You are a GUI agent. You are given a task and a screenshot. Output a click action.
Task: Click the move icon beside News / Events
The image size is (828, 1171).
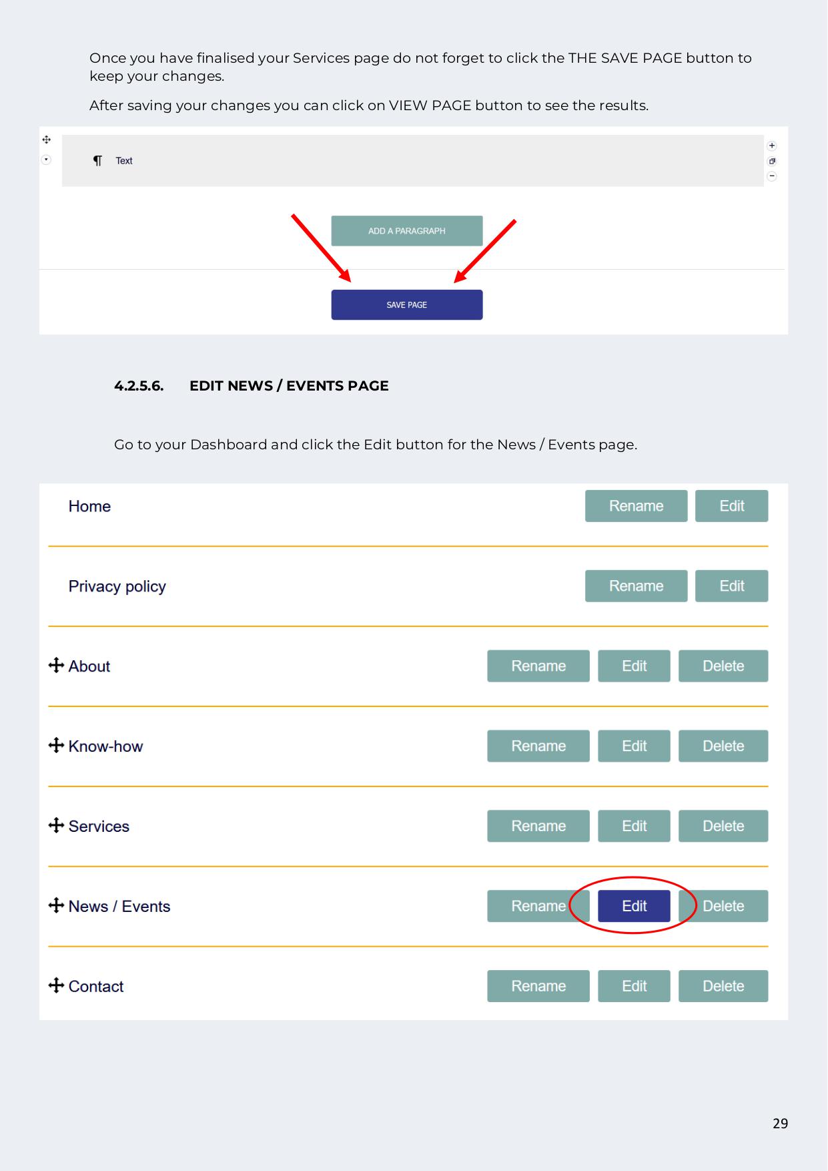56,905
